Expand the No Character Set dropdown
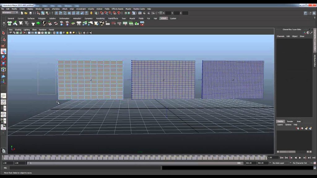 [300, 163]
